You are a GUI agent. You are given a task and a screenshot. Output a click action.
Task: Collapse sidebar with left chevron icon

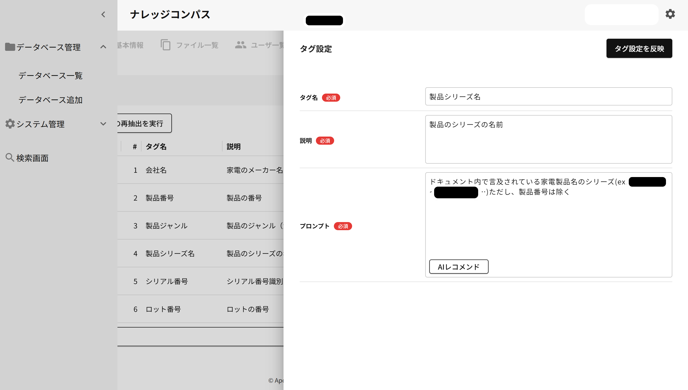pyautogui.click(x=103, y=14)
